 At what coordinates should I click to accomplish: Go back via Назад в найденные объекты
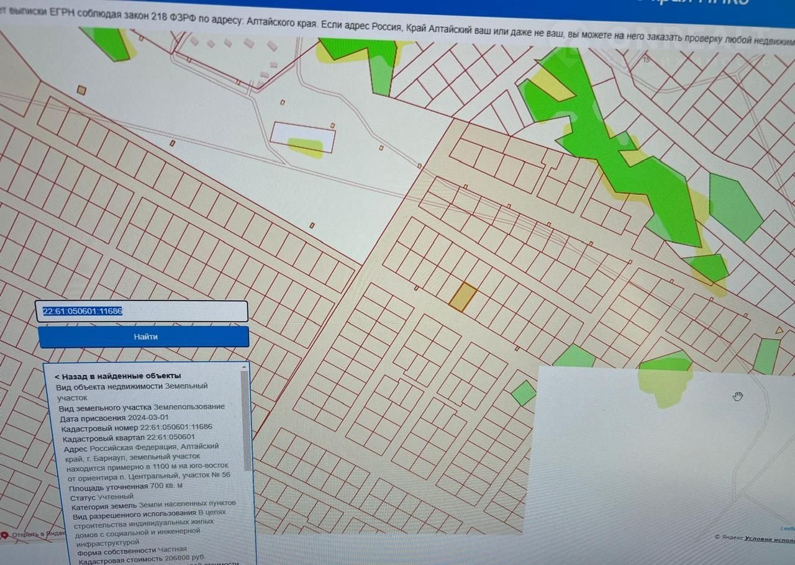tap(118, 376)
